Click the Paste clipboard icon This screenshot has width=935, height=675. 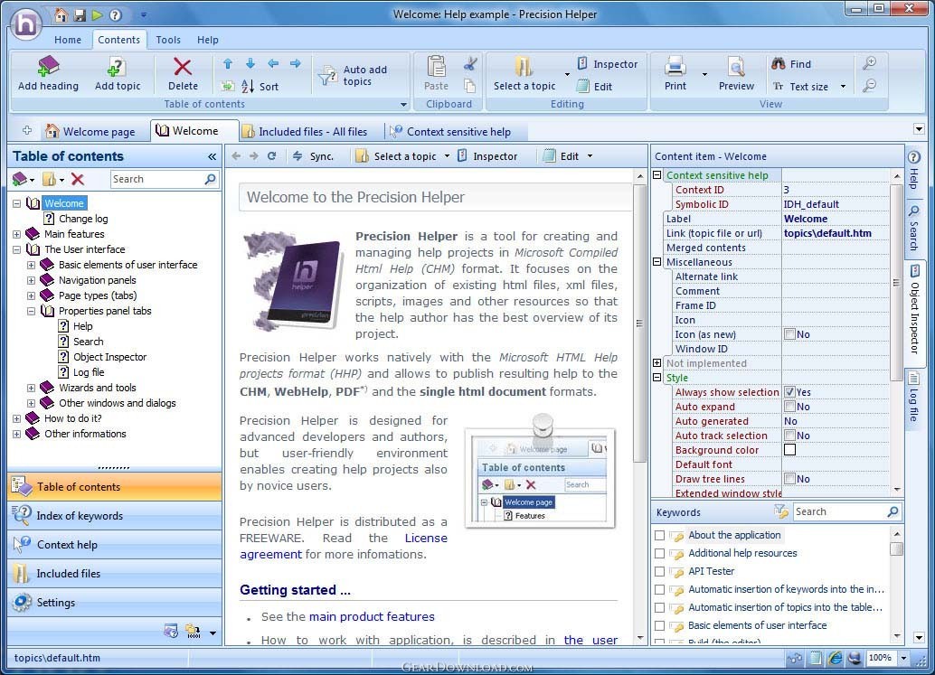tap(437, 66)
